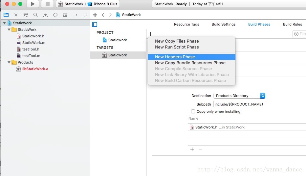
Task: Select testTool.m in the navigator
Action: click(x=31, y=56)
